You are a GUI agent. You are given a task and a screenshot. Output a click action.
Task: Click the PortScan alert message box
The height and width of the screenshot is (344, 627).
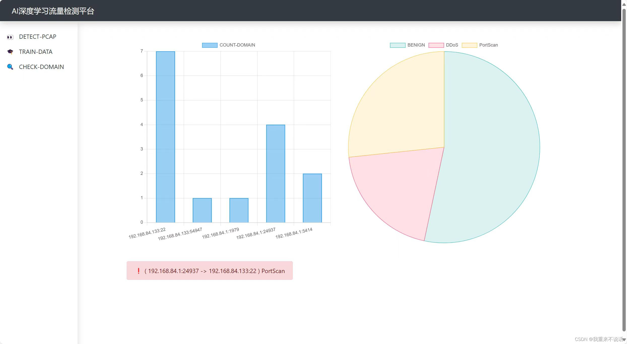pyautogui.click(x=210, y=271)
